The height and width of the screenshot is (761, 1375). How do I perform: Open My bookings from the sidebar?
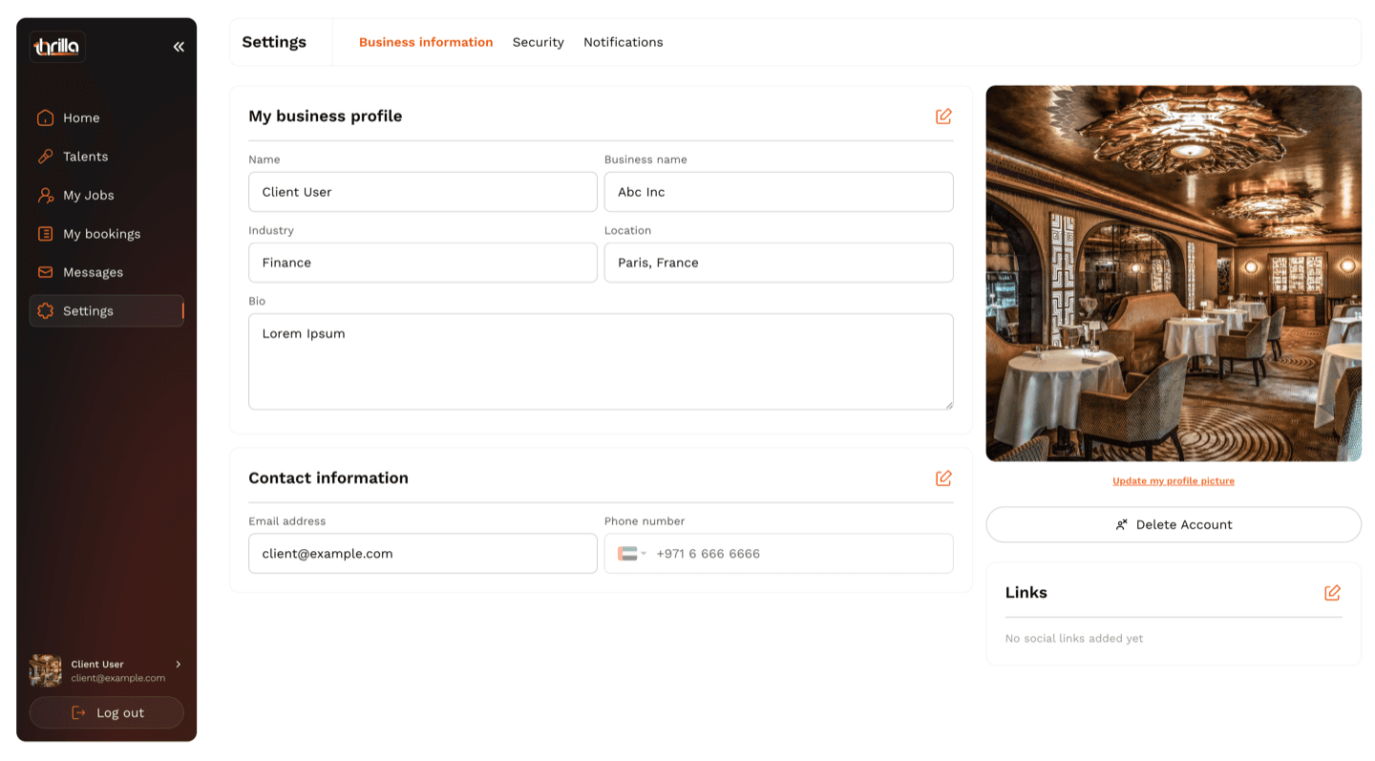pyautogui.click(x=44, y=233)
